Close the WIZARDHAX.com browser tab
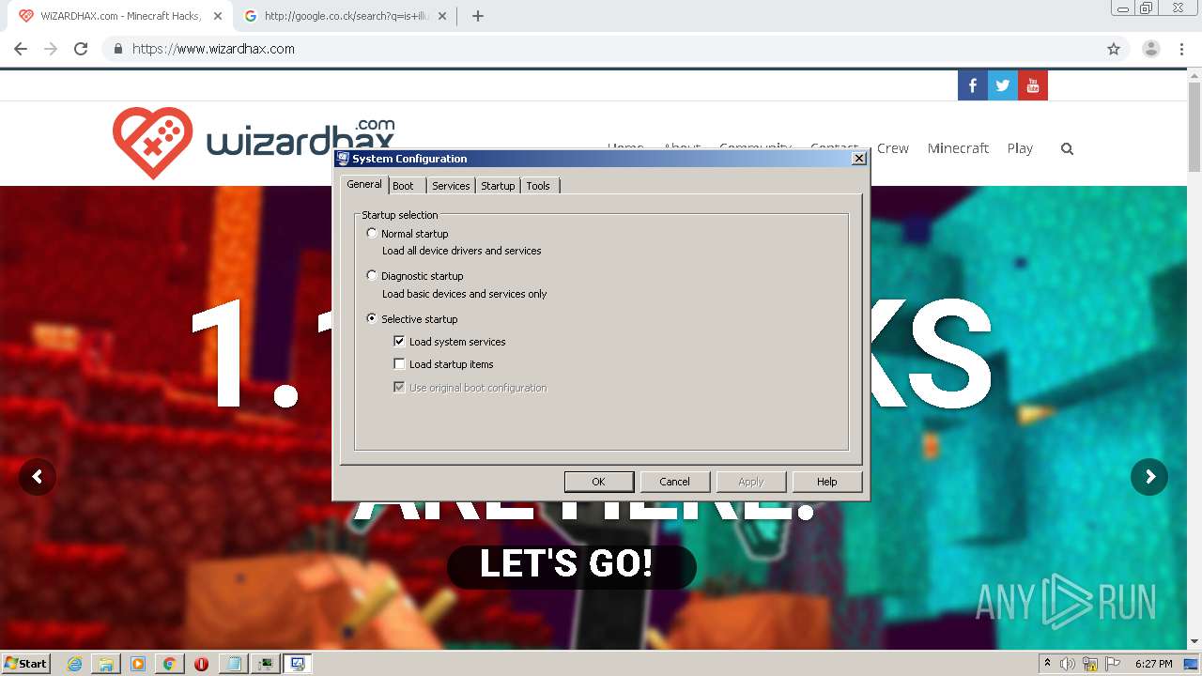This screenshot has height=676, width=1202. pos(218,16)
